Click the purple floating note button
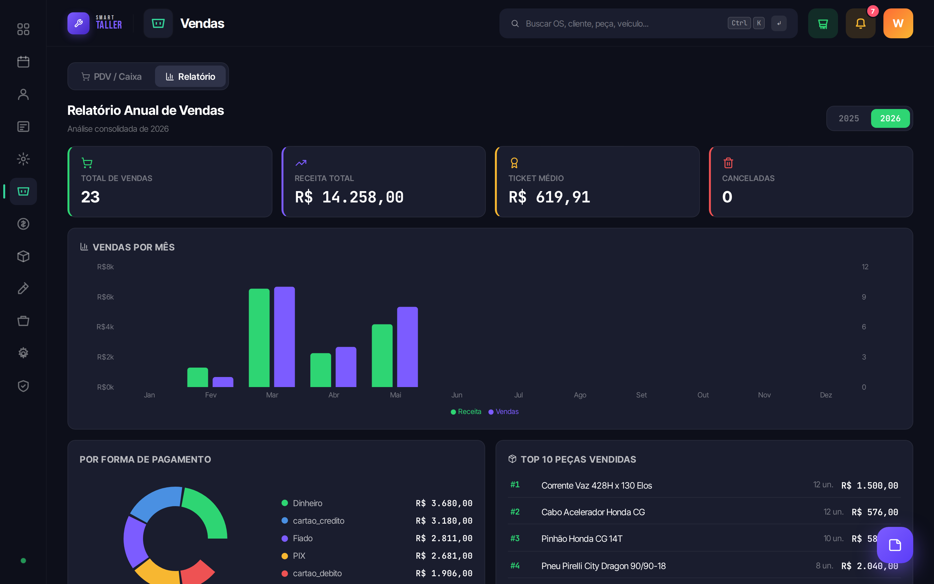Viewport: 934px width, 584px height. click(x=895, y=545)
